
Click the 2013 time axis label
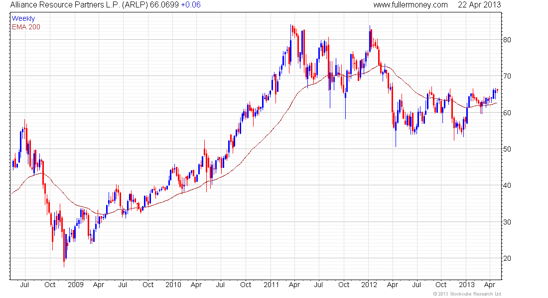(467, 285)
